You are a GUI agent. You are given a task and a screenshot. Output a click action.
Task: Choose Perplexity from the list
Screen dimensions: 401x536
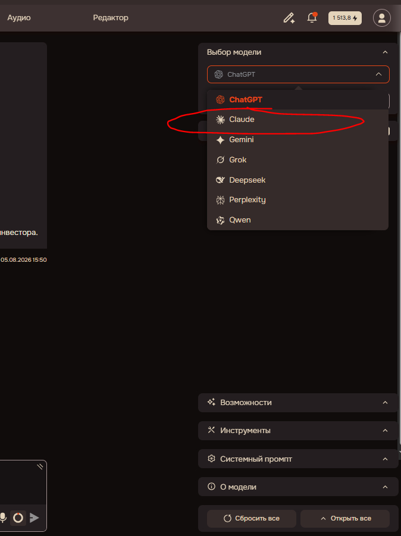pyautogui.click(x=297, y=200)
